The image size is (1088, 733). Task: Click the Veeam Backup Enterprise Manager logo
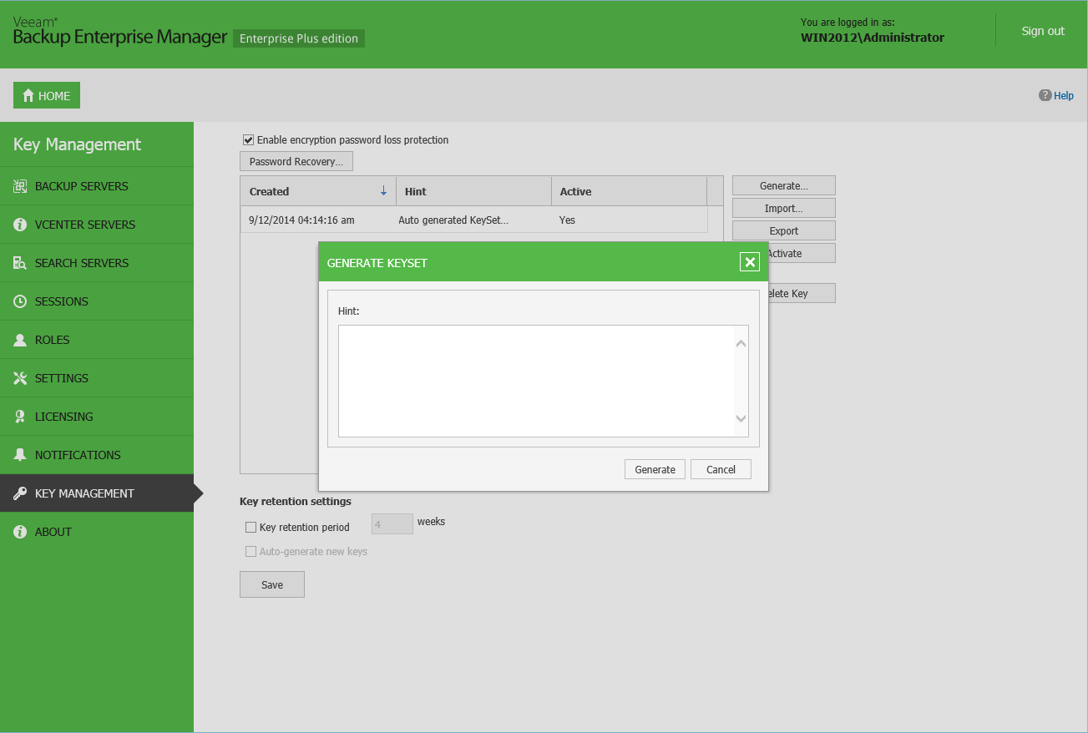tap(119, 32)
